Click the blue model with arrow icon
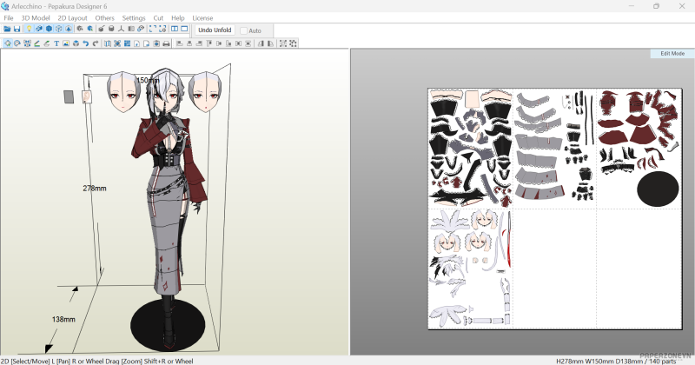This screenshot has width=695, height=365. (x=90, y=29)
